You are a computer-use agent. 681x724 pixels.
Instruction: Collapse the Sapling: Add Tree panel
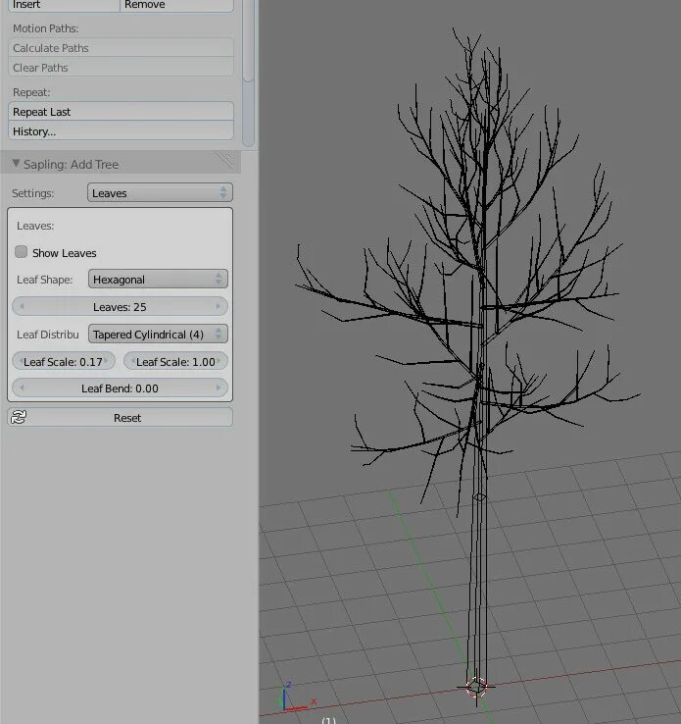pyautogui.click(x=16, y=163)
